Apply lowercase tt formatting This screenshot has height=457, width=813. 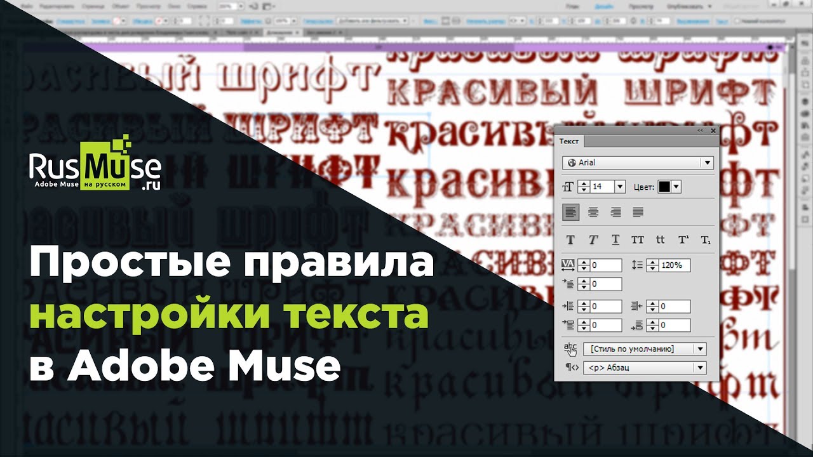click(x=661, y=240)
